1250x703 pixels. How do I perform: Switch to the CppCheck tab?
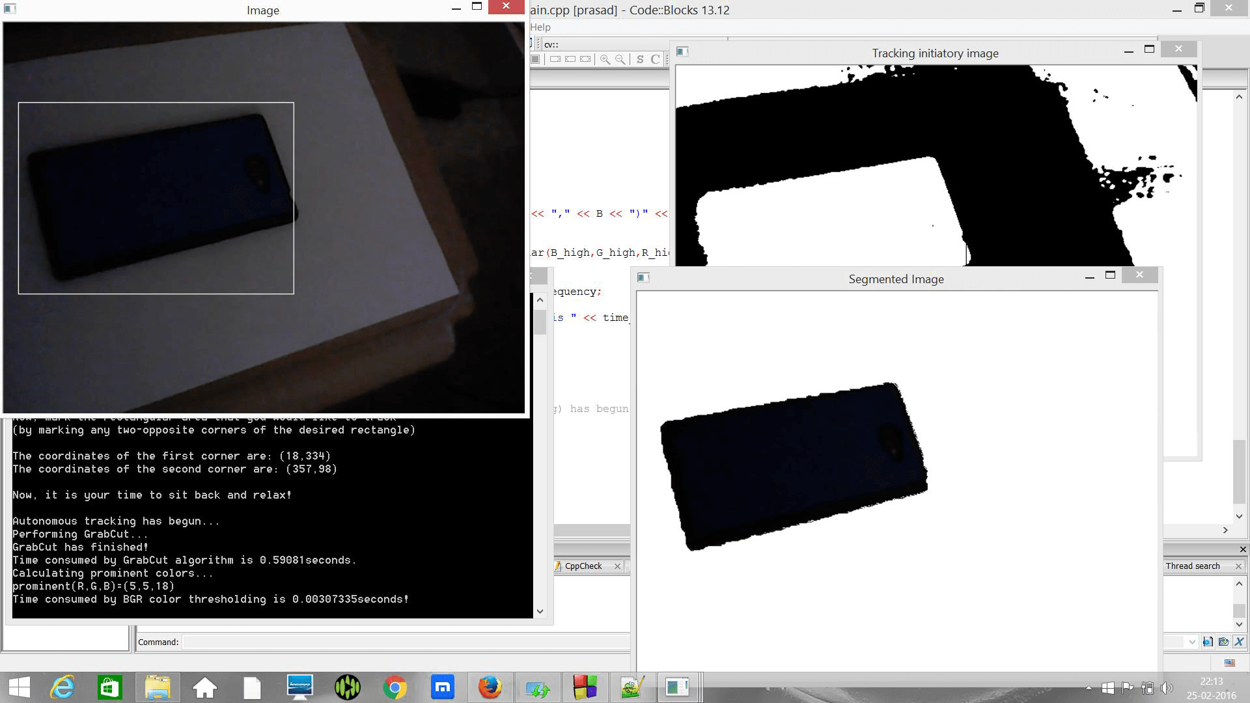pyautogui.click(x=583, y=566)
